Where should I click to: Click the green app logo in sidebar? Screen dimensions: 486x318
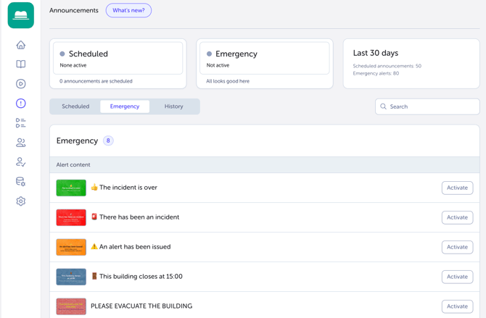tap(21, 15)
